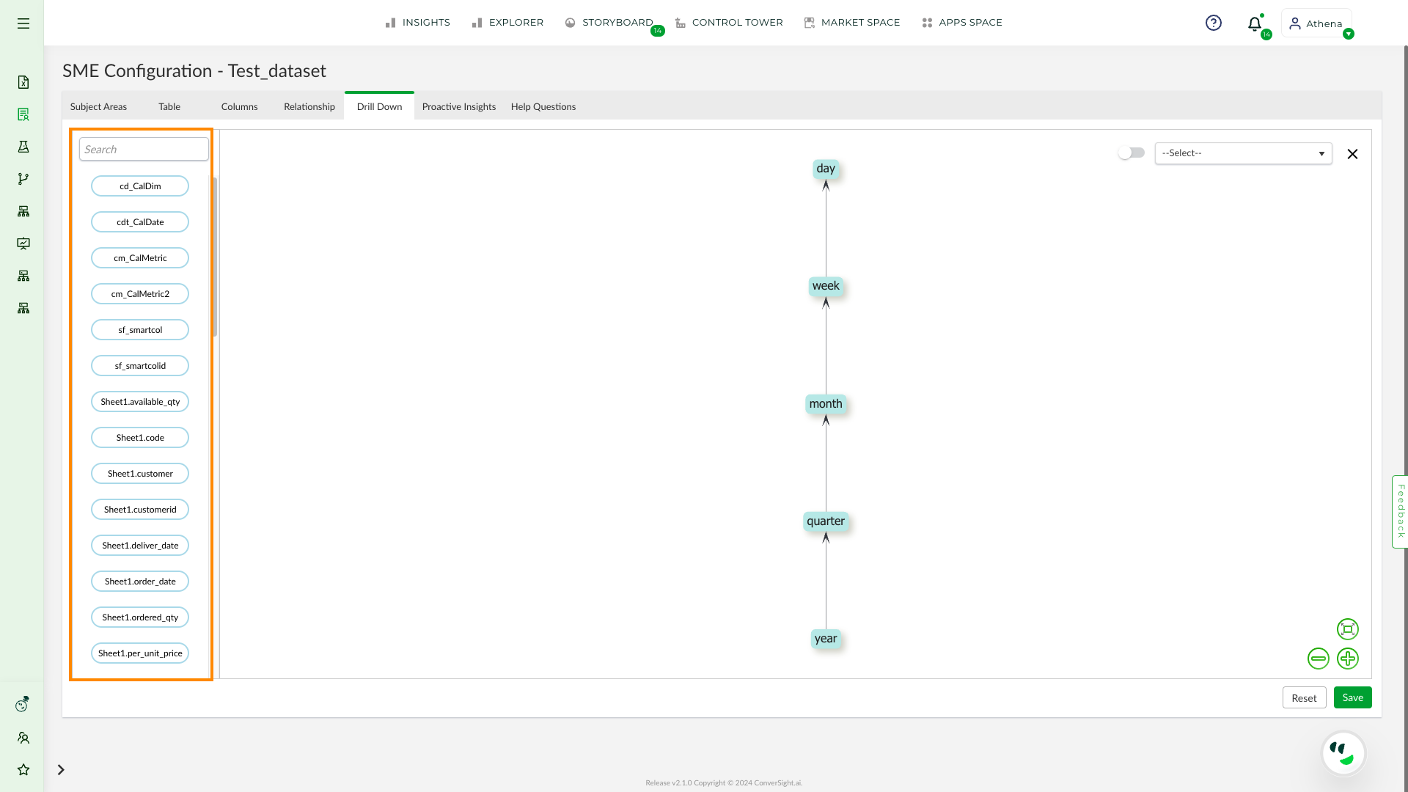Image resolution: width=1408 pixels, height=792 pixels.
Task: Open the notifications bell
Action: click(x=1255, y=24)
